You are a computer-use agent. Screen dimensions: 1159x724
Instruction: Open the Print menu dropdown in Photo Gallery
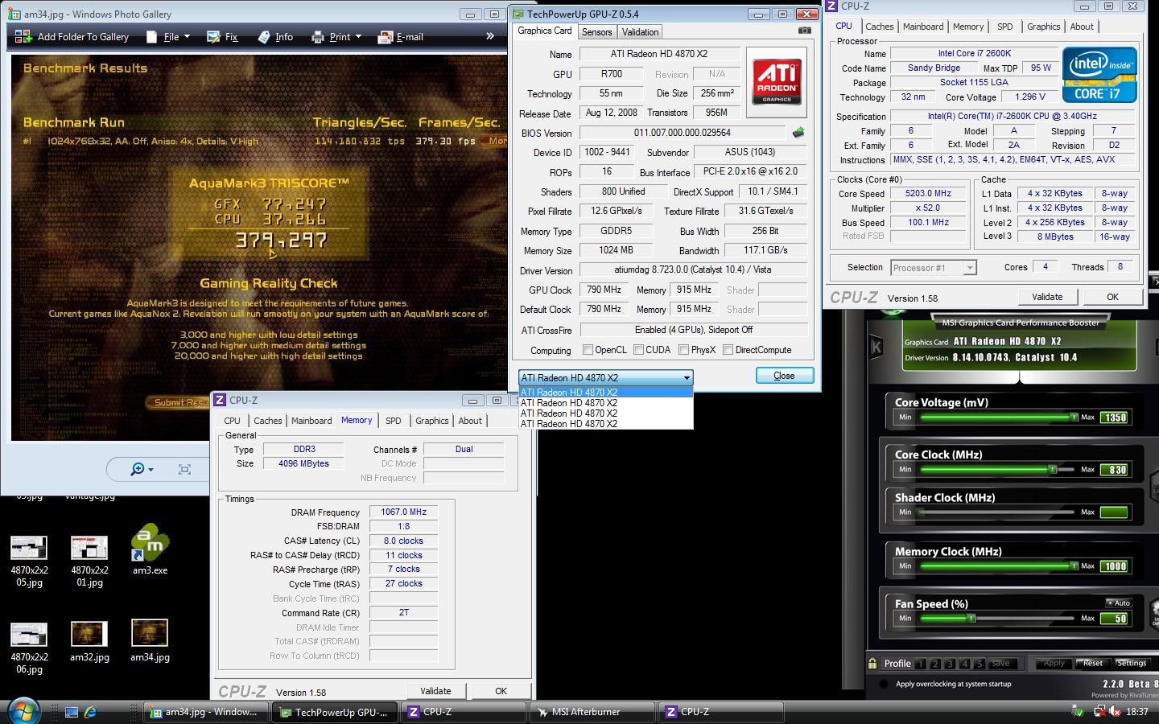pyautogui.click(x=336, y=36)
